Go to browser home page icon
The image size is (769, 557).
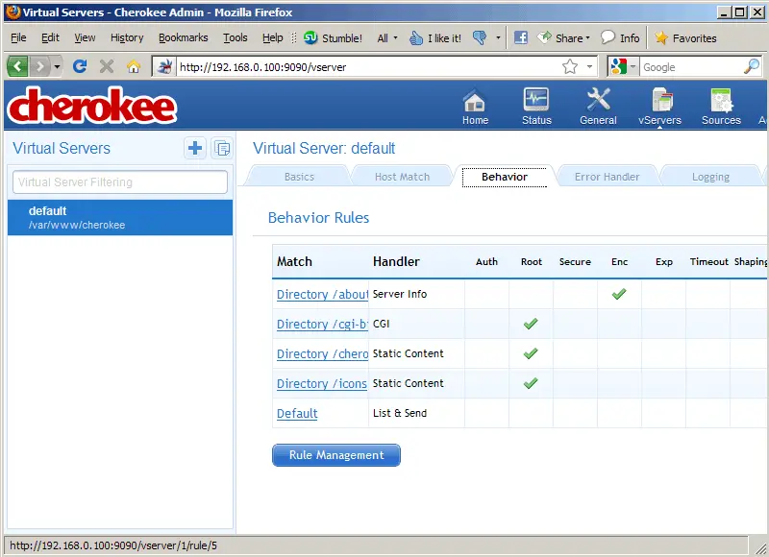pyautogui.click(x=134, y=66)
